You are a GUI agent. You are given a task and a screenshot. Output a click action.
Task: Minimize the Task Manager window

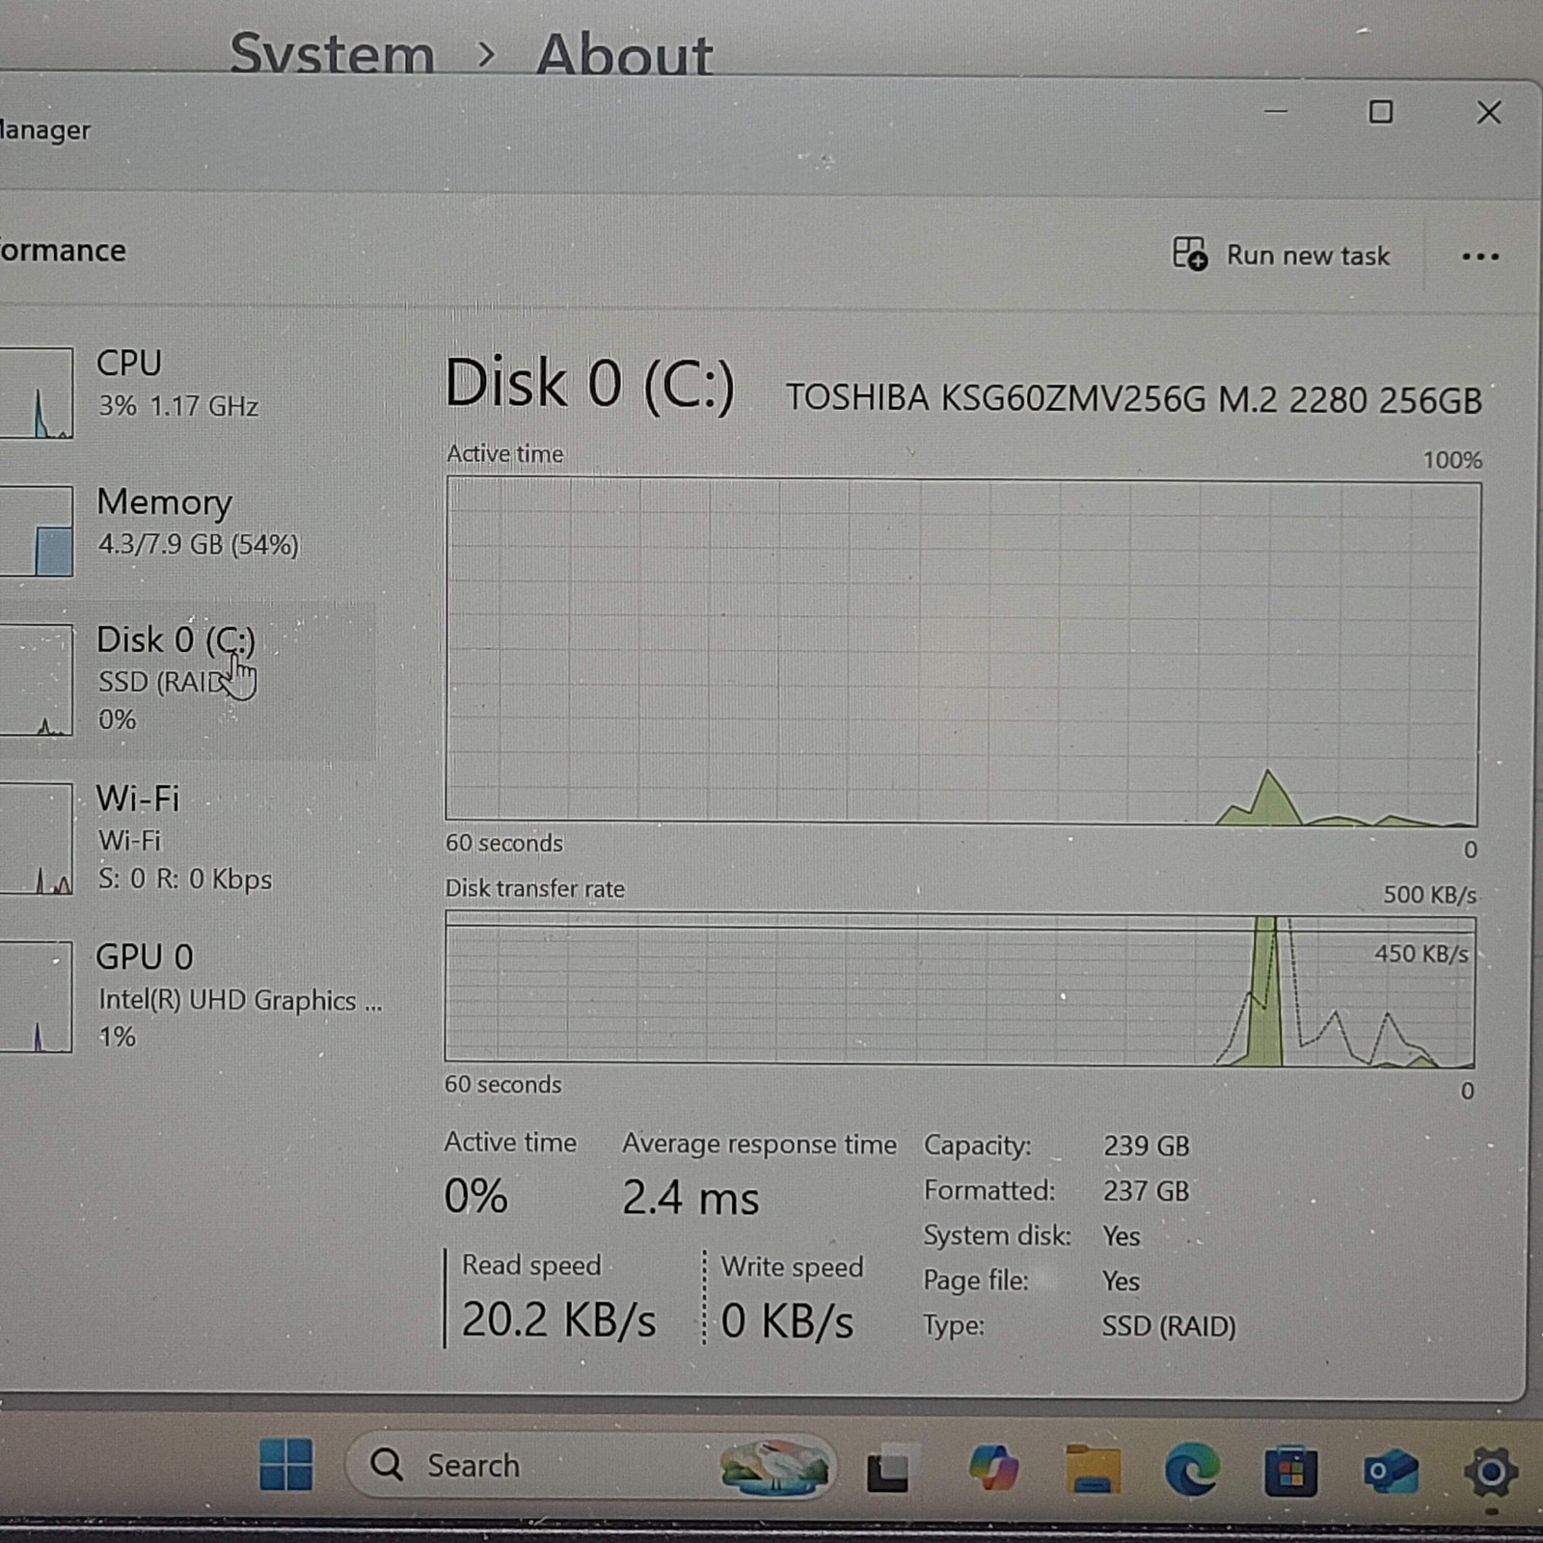[x=1276, y=112]
